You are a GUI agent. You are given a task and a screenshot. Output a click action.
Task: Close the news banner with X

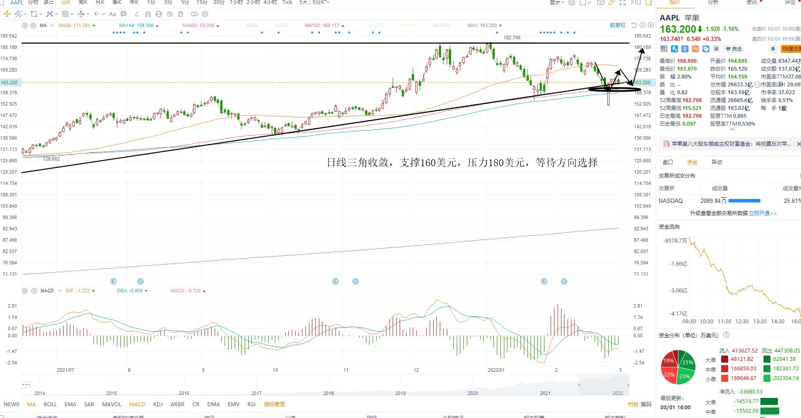(x=799, y=144)
